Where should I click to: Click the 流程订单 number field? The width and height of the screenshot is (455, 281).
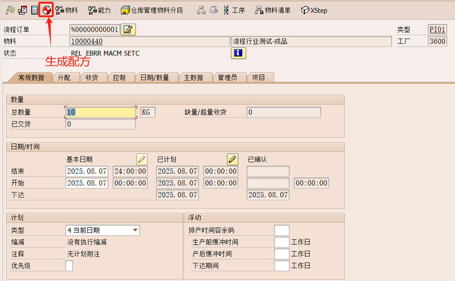pos(94,29)
